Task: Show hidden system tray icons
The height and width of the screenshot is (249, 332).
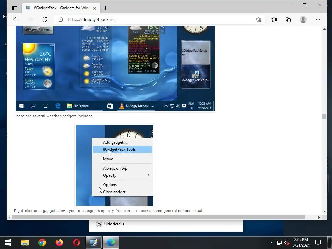Action: [271, 243]
